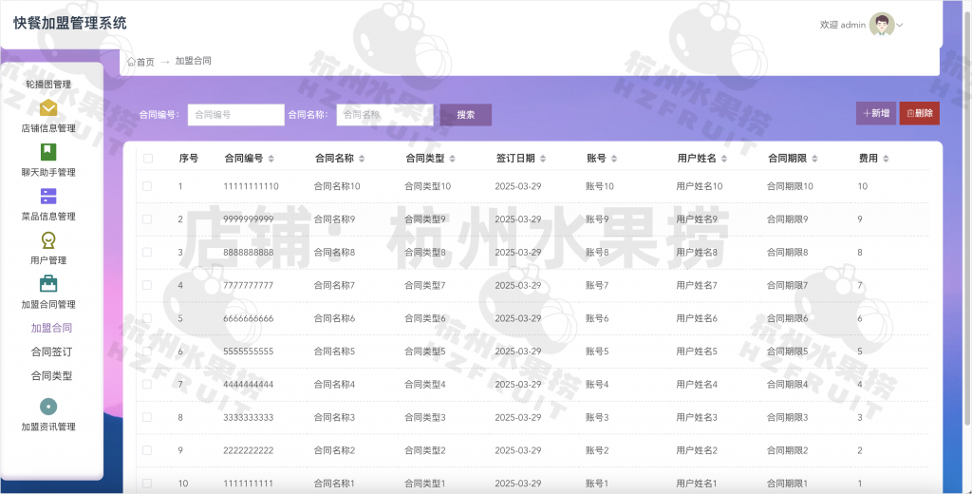Check the row for 合同名称5

click(x=147, y=351)
